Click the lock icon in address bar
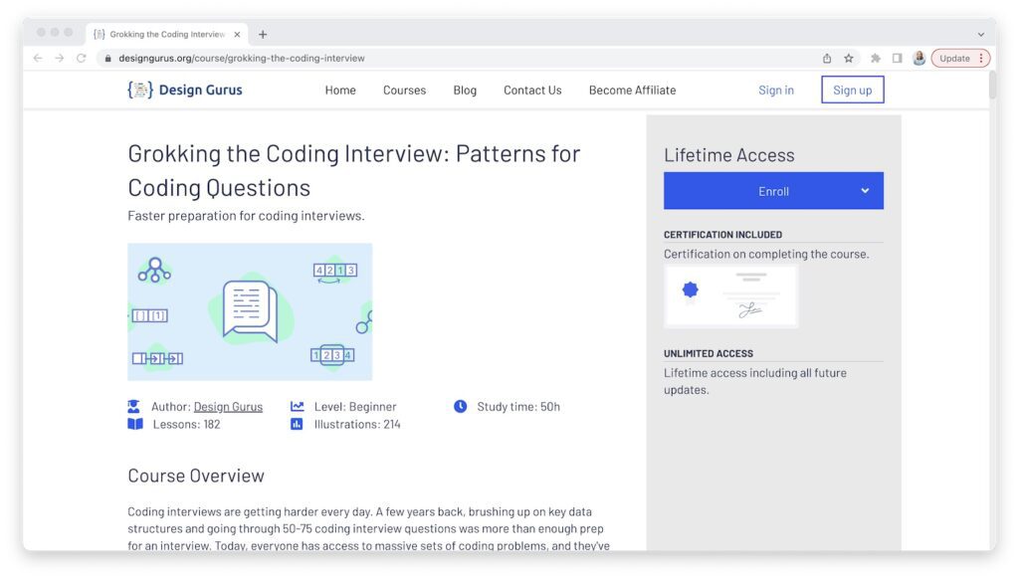This screenshot has height=579, width=1019. click(x=107, y=58)
